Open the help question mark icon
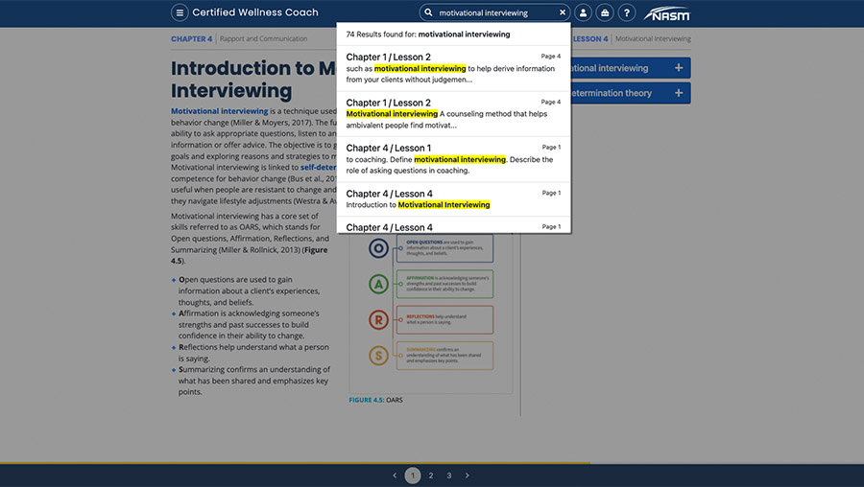The width and height of the screenshot is (864, 487). 627,12
